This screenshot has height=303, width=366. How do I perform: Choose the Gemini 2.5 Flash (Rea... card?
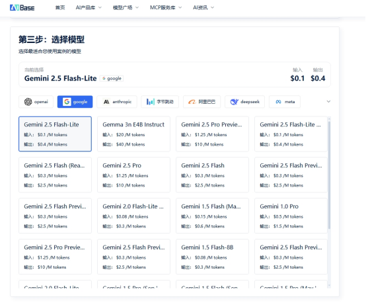(55, 175)
